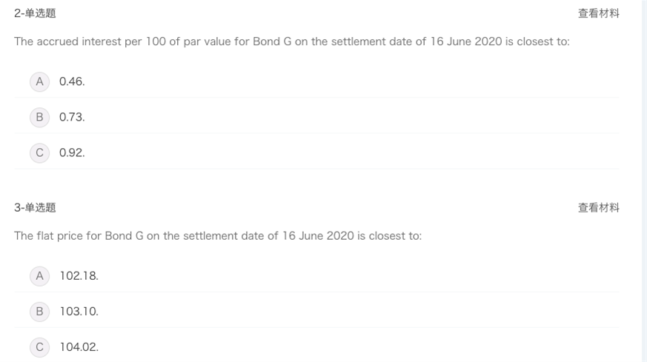Select option B circle for question 2

point(39,117)
